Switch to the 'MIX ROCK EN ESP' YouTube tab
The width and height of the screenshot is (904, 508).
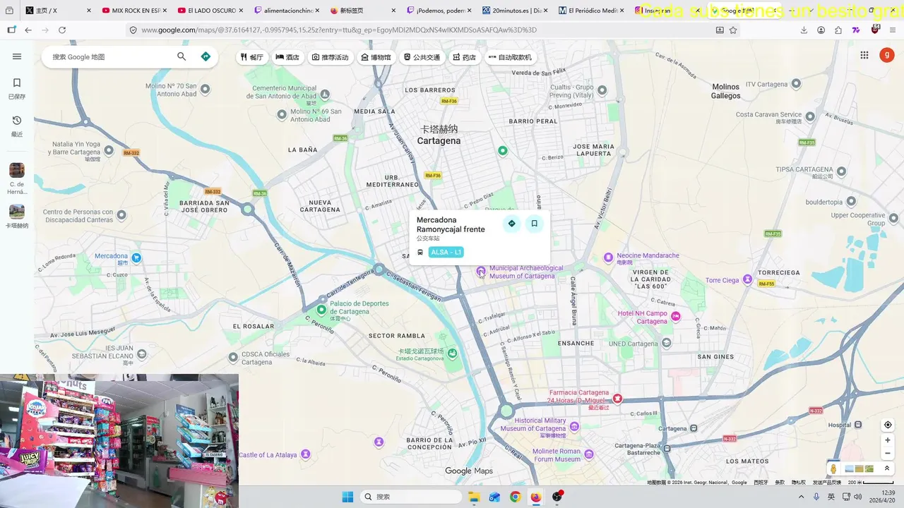(134, 11)
